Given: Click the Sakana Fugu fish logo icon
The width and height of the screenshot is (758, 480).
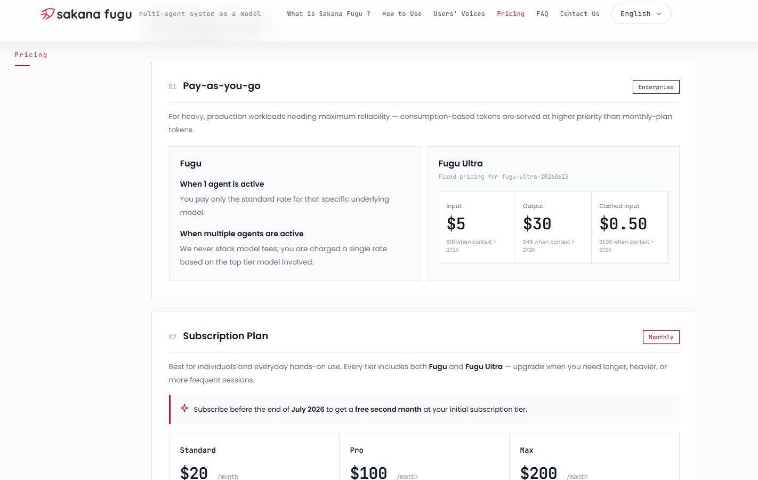Looking at the screenshot, I should coord(47,14).
